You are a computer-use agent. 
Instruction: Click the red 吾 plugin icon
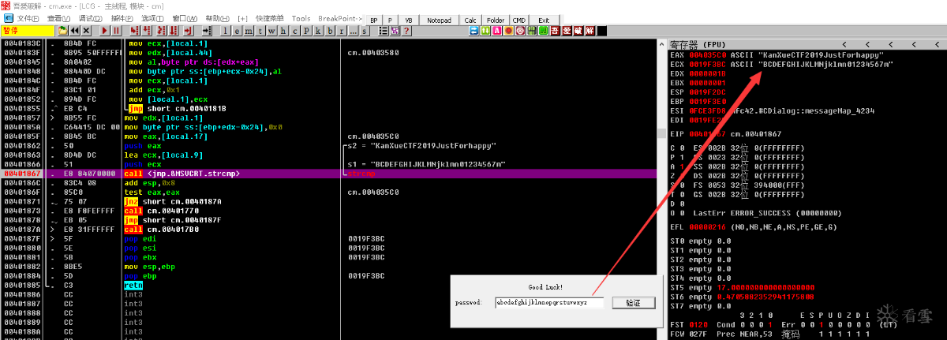click(x=555, y=31)
